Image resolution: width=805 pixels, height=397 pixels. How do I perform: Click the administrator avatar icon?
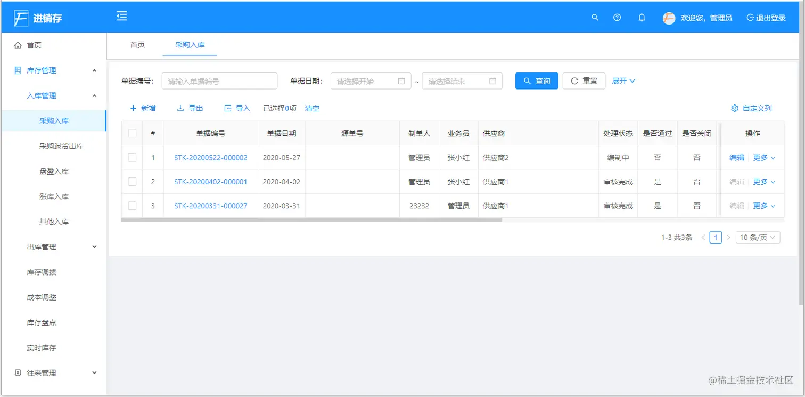tap(669, 18)
